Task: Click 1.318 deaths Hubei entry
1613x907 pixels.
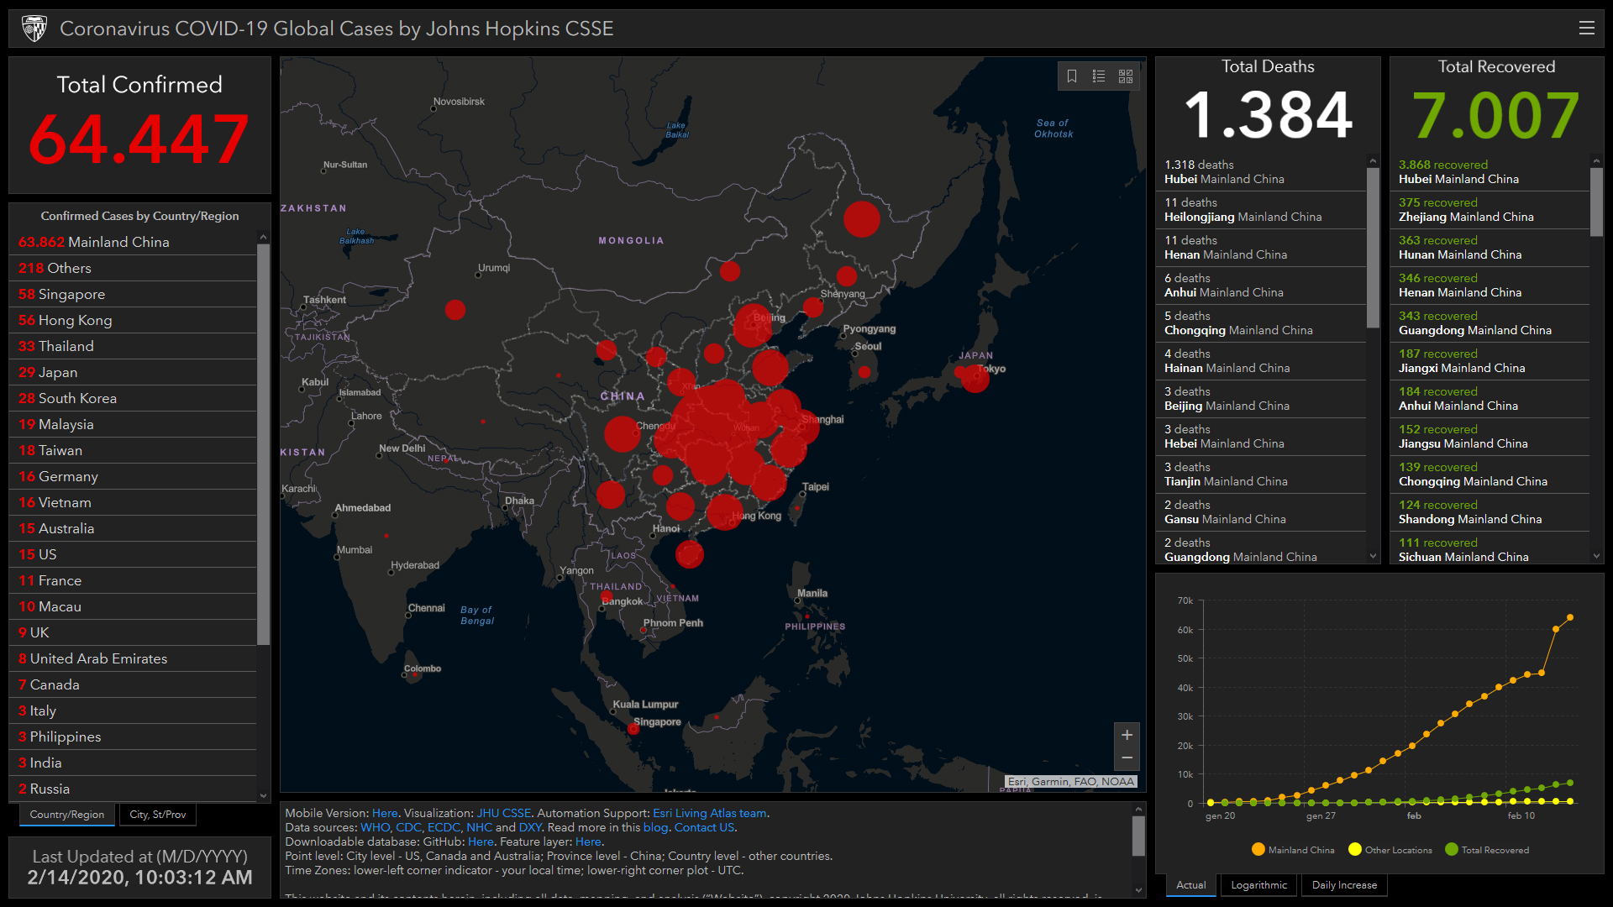Action: 1262,172
